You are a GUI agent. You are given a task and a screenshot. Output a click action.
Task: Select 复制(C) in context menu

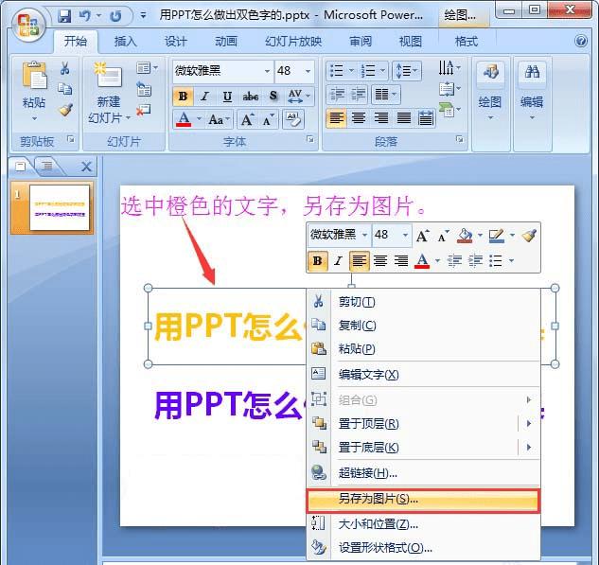[x=423, y=326]
